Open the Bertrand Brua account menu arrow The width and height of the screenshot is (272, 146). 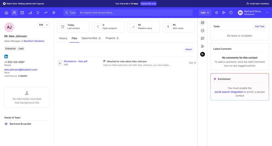[x=267, y=13]
